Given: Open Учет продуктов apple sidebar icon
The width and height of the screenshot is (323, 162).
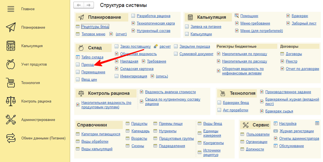Looking at the screenshot, I should [x=11, y=64].
